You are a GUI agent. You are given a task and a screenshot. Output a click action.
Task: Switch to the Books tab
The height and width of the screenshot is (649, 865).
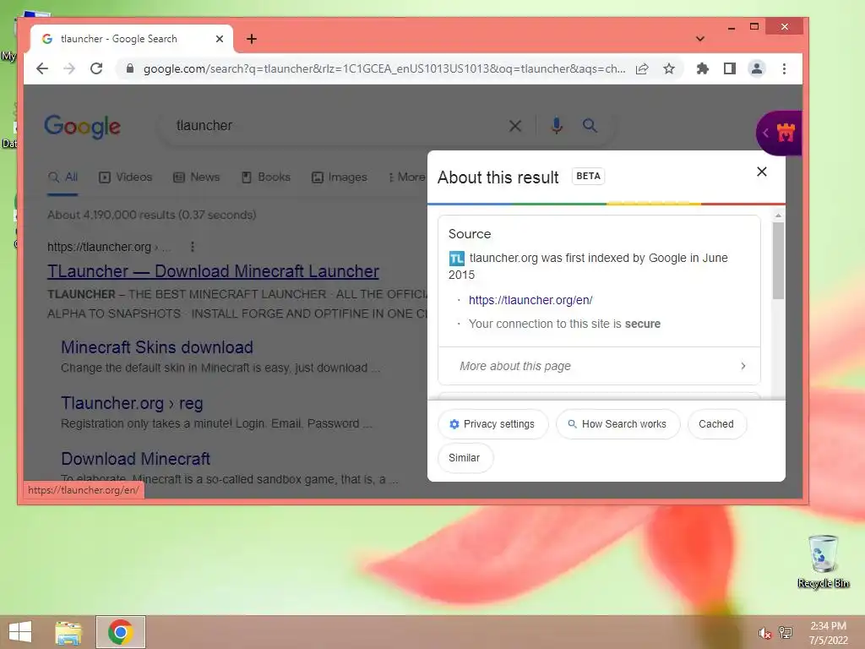click(266, 177)
